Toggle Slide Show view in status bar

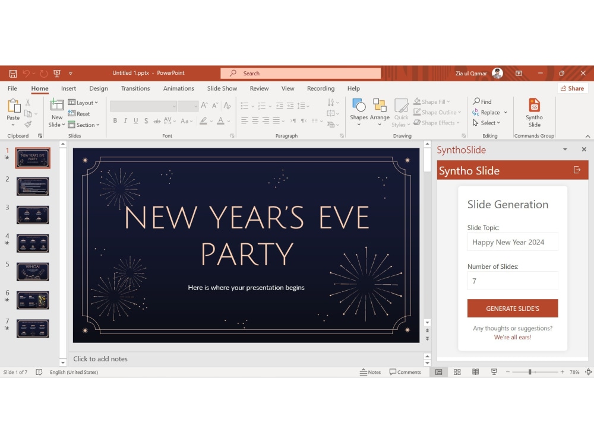point(494,372)
